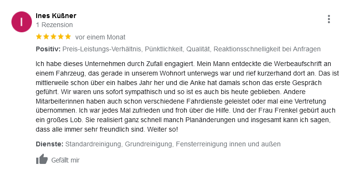Click the "Positiv:" heading label
The width and height of the screenshot is (347, 172).
click(48, 49)
